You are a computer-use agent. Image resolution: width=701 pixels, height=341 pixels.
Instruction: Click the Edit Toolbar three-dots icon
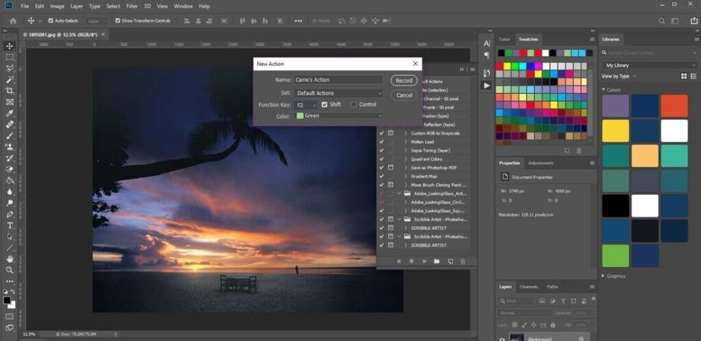[10, 282]
